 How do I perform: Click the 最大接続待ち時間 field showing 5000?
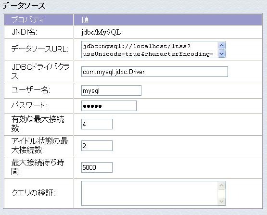point(97,167)
